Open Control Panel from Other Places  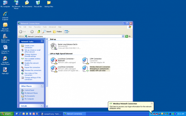pyautogui.click(x=29, y=90)
